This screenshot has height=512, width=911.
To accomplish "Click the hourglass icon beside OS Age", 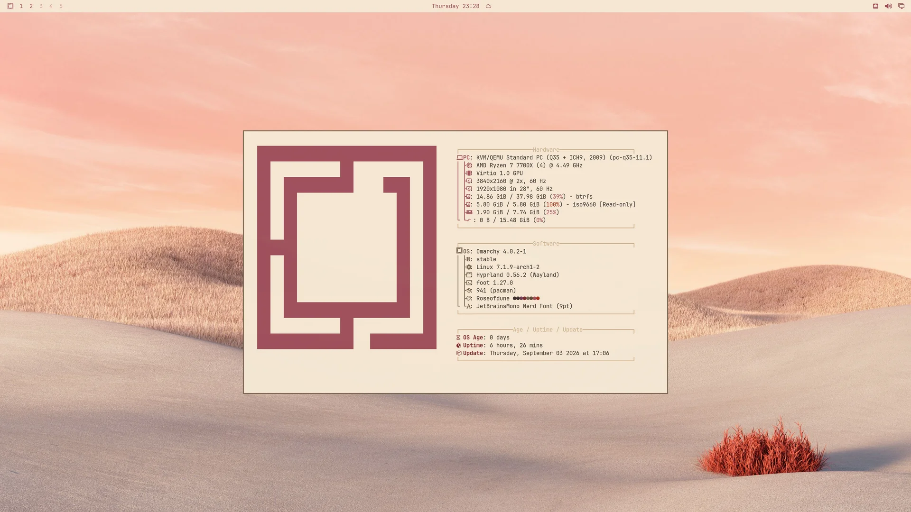I will click(x=458, y=338).
